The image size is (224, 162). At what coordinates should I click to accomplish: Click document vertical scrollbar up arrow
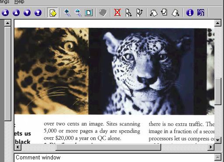[x=218, y=23]
